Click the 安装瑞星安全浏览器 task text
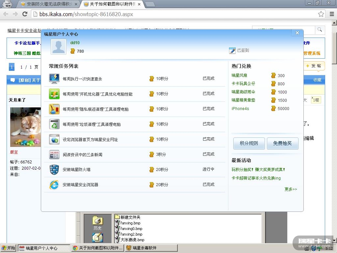This screenshot has height=253, width=337. click(x=80, y=184)
